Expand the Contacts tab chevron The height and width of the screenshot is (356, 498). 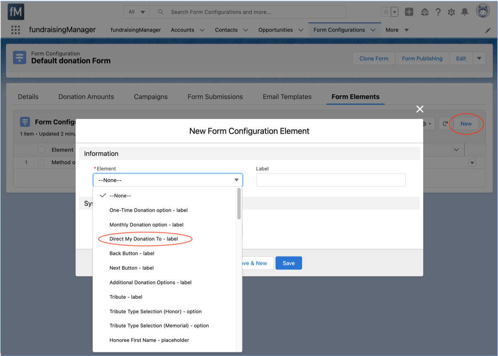pyautogui.click(x=246, y=30)
